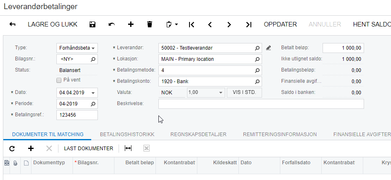Image resolution: width=391 pixels, height=180 pixels.
Task: Click fit-to-width columns icon
Action: (128, 149)
